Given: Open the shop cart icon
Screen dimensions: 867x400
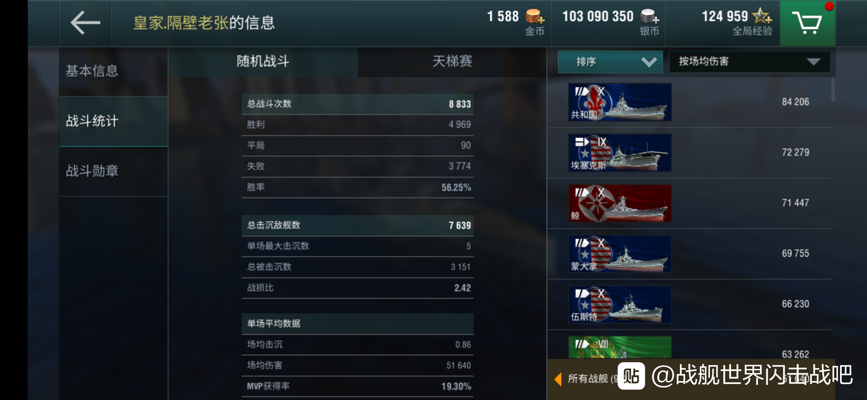Looking at the screenshot, I should (808, 23).
